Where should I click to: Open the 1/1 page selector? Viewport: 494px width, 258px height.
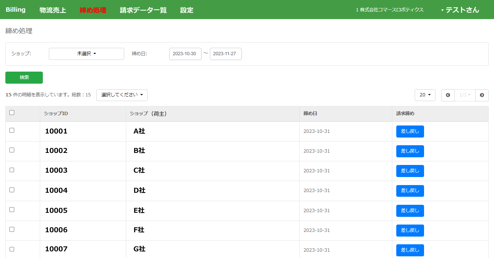pyautogui.click(x=465, y=95)
